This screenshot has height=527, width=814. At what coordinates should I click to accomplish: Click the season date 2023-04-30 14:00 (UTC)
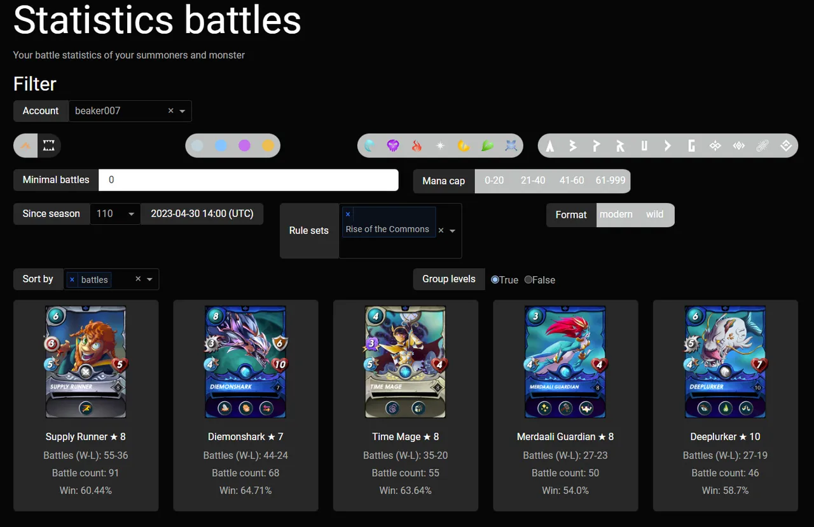(202, 214)
